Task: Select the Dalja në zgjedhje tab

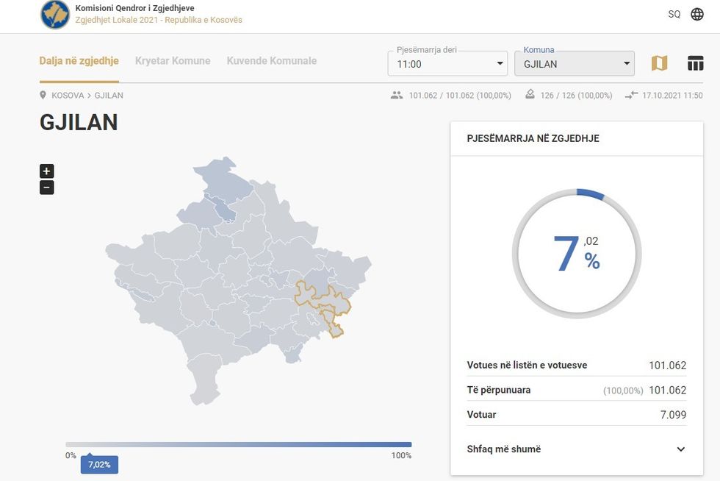Action: 79,61
